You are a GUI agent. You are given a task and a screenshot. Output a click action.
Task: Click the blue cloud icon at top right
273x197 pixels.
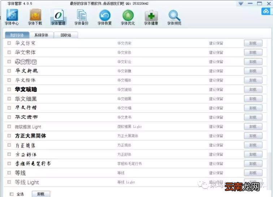[x=266, y=11]
